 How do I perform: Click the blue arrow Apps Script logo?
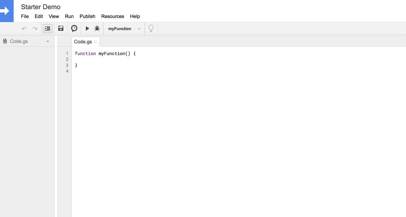click(x=7, y=11)
